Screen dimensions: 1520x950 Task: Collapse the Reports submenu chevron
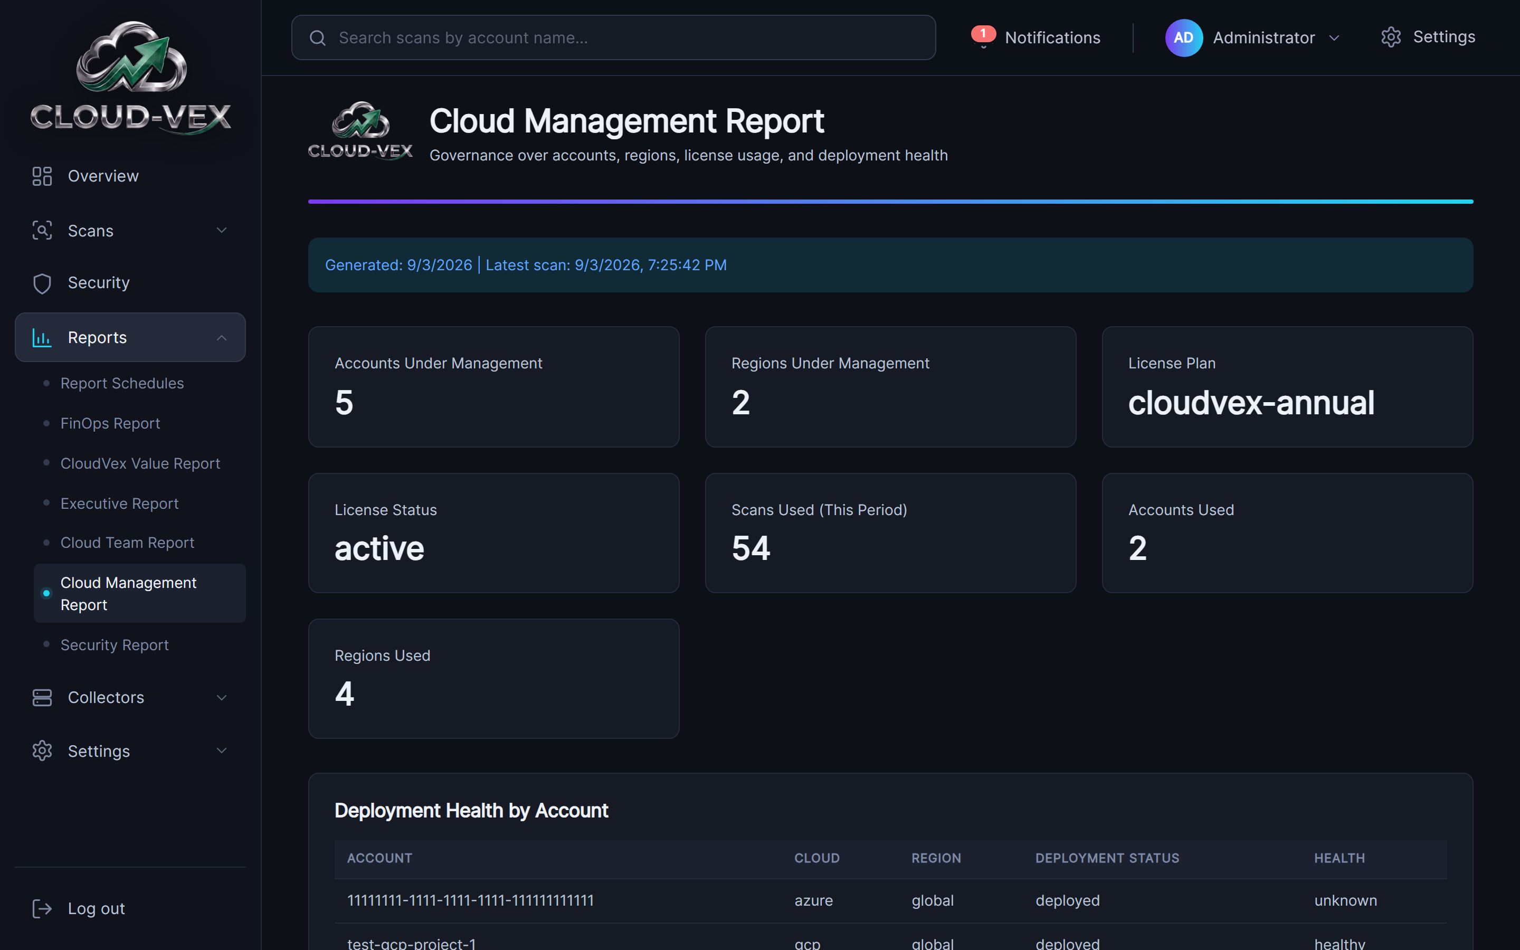[x=222, y=337]
